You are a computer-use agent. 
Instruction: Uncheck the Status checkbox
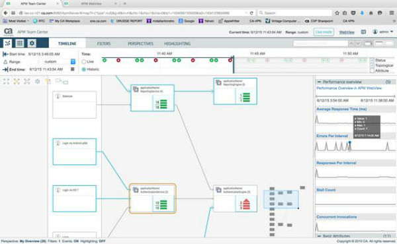(x=372, y=60)
